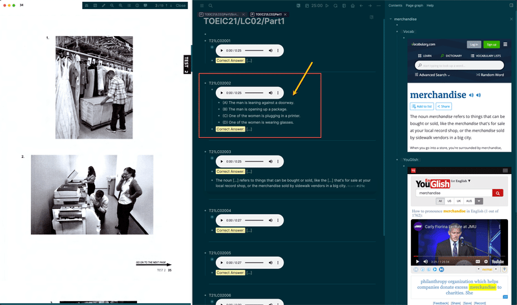Open search in the Logseq top bar
This screenshot has height=305, width=517.
[211, 6]
